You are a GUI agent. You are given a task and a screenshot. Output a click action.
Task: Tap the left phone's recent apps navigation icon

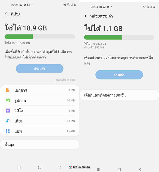click(x=19, y=168)
